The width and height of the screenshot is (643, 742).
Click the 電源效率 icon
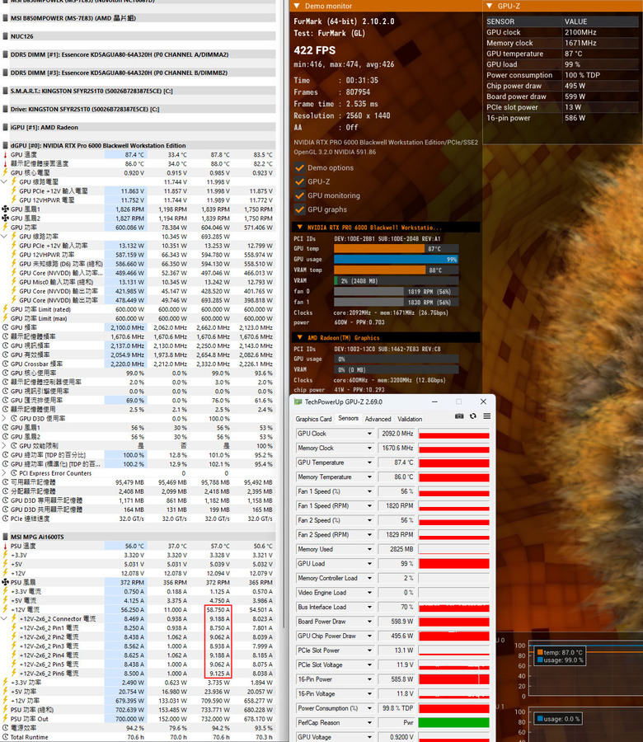pos(5,728)
